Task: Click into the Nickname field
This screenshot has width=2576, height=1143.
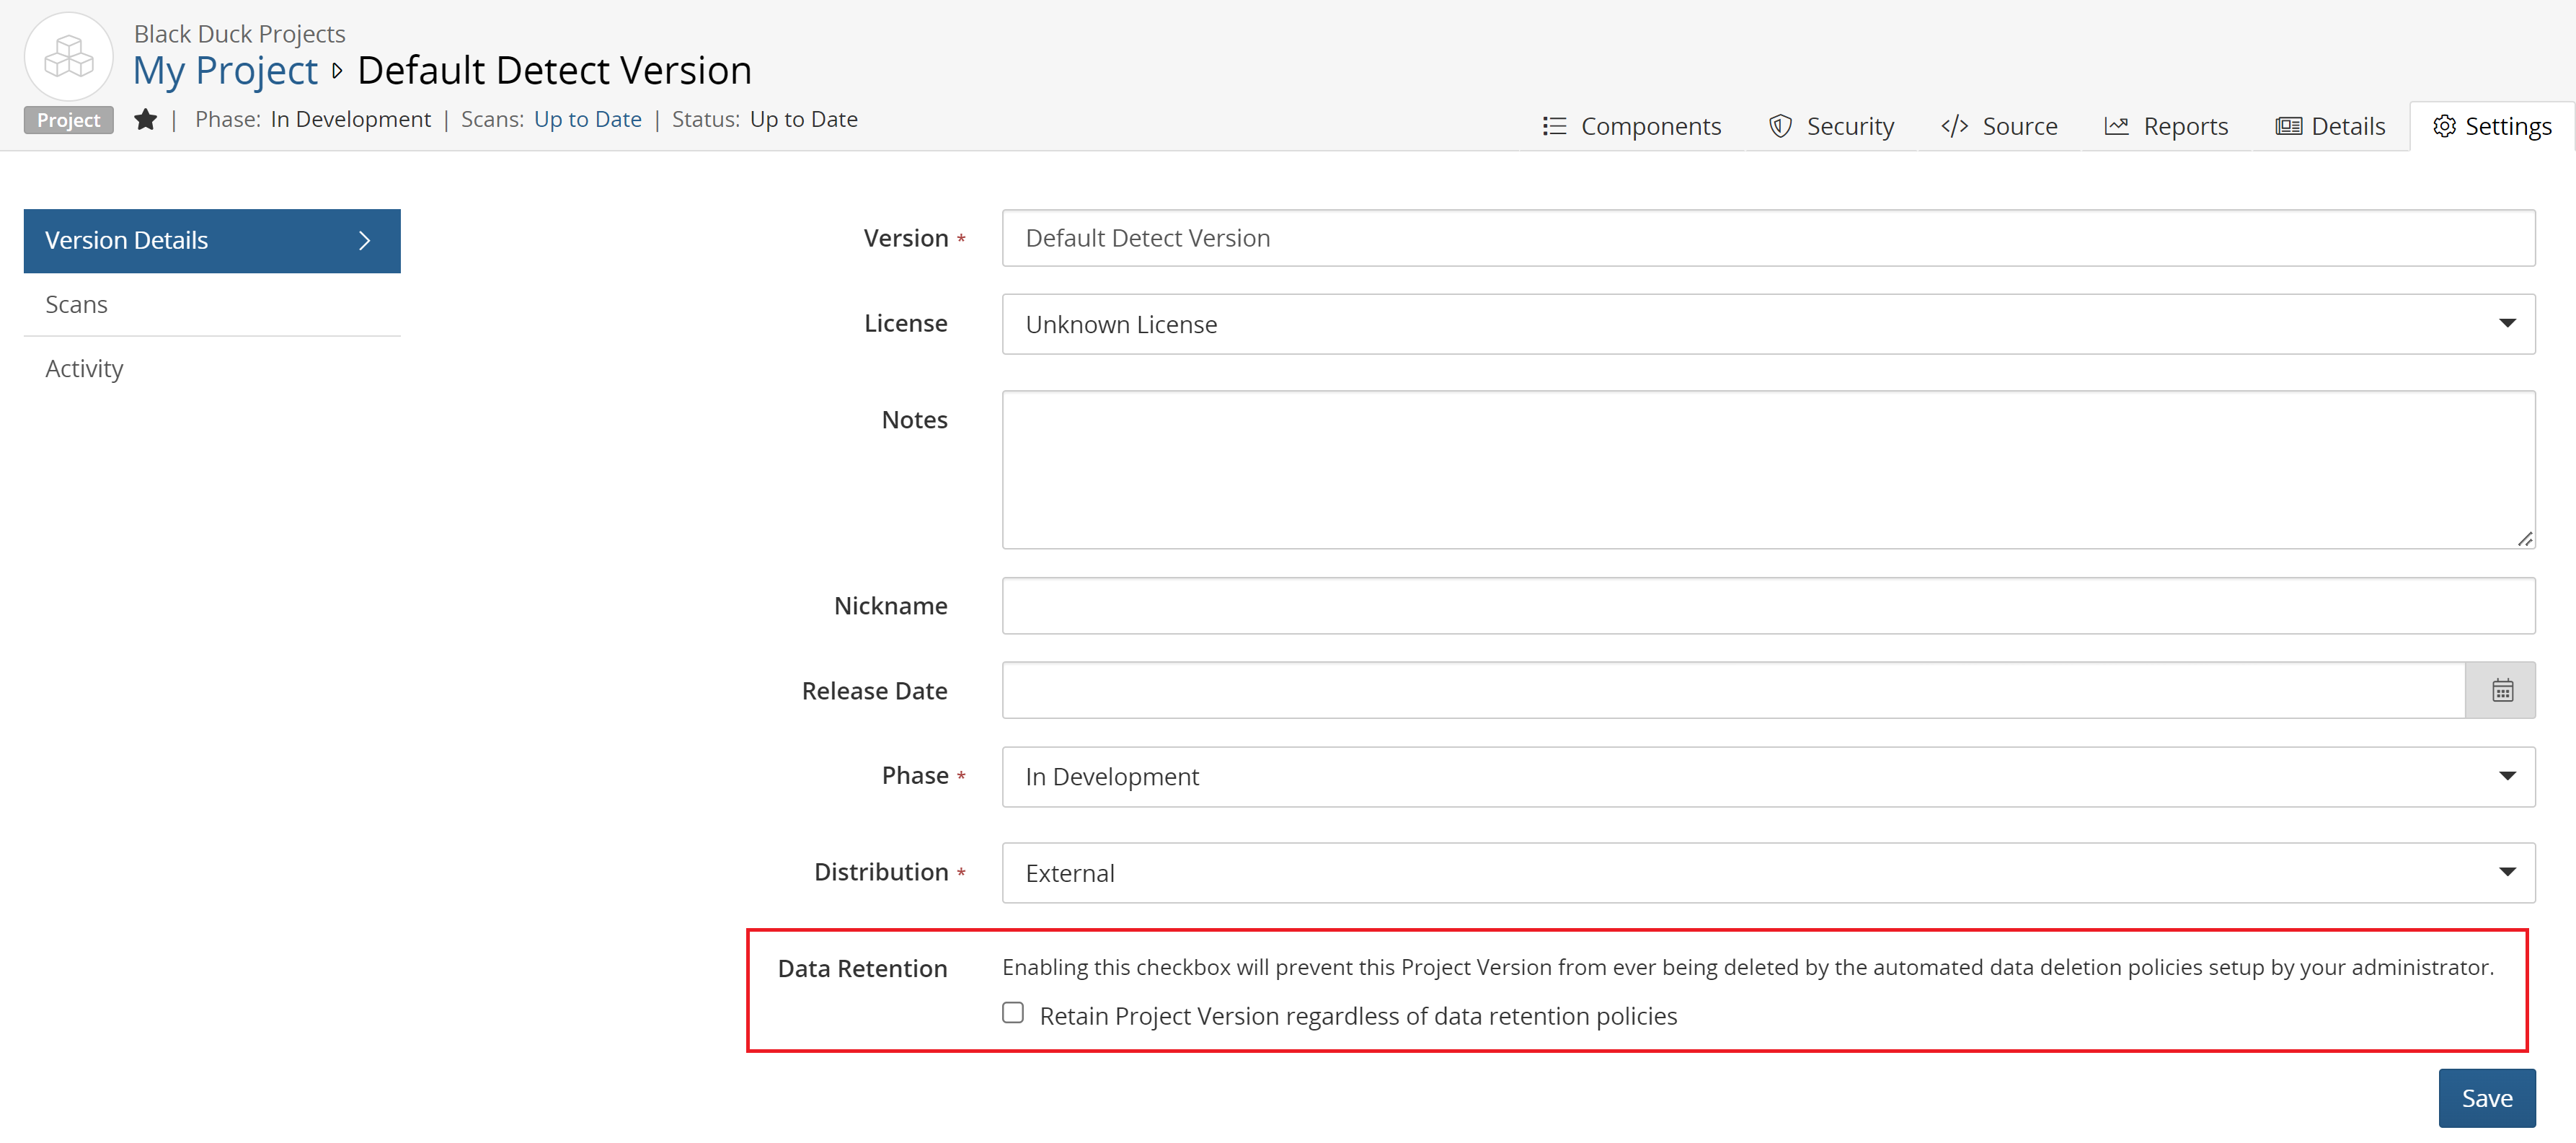Action: [x=1767, y=606]
